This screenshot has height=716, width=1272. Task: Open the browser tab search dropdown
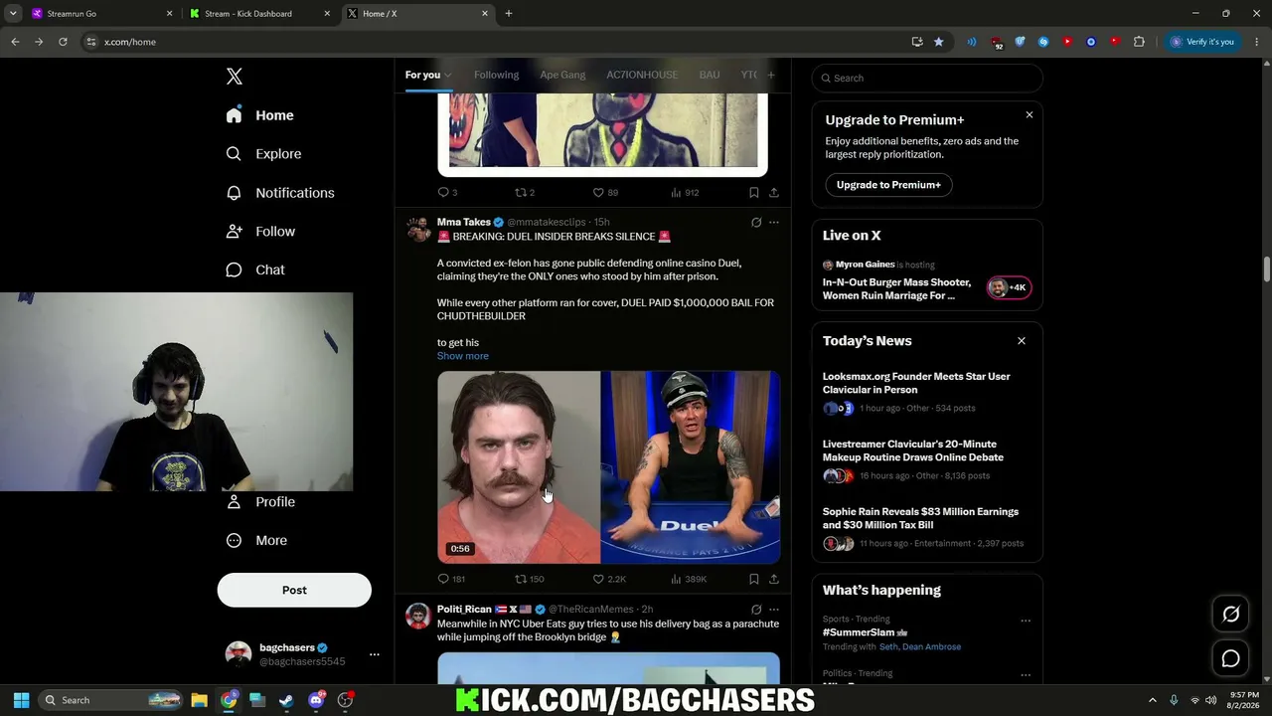click(13, 14)
